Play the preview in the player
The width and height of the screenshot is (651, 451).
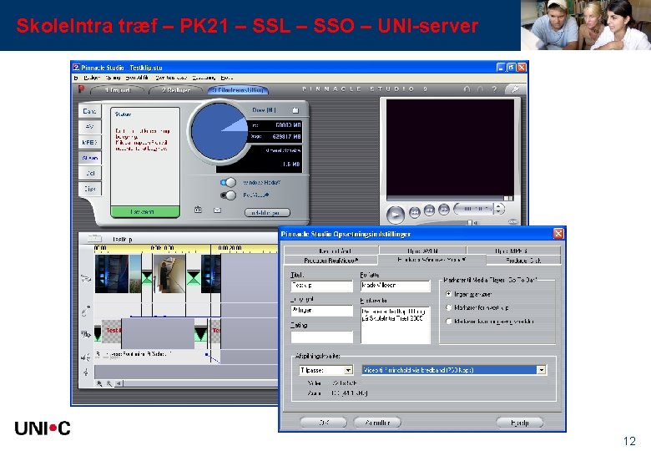click(x=396, y=215)
